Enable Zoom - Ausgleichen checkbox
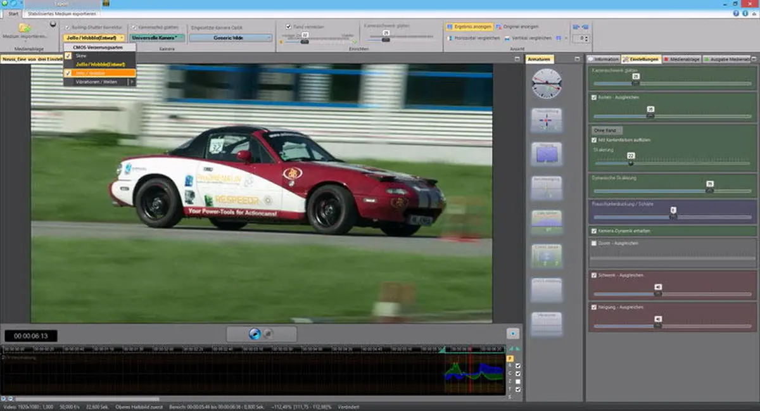Image resolution: width=760 pixels, height=411 pixels. tap(593, 243)
